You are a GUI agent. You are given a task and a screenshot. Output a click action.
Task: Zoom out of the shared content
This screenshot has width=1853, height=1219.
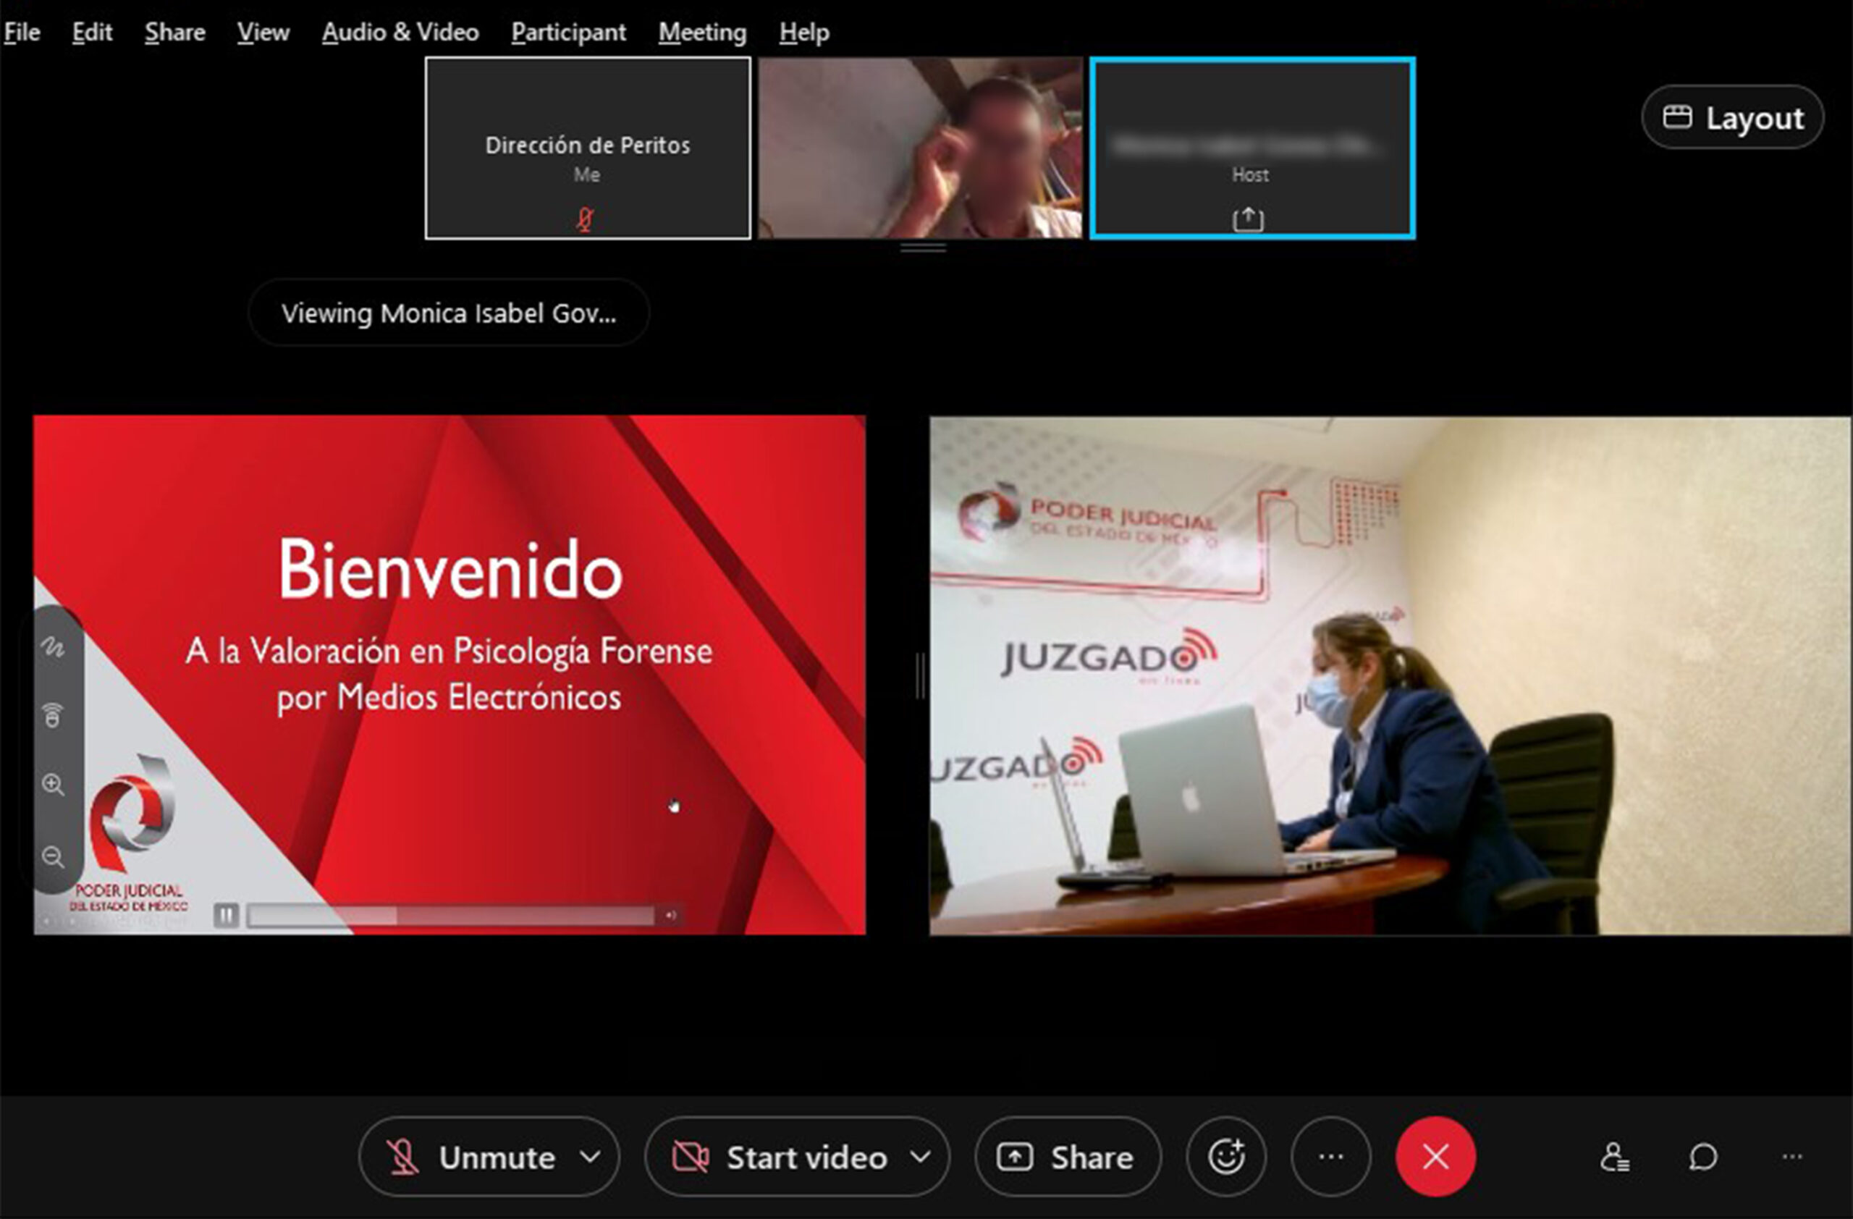click(x=52, y=857)
